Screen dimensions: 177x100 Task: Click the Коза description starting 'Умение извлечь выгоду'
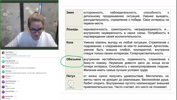(x=126, y=48)
